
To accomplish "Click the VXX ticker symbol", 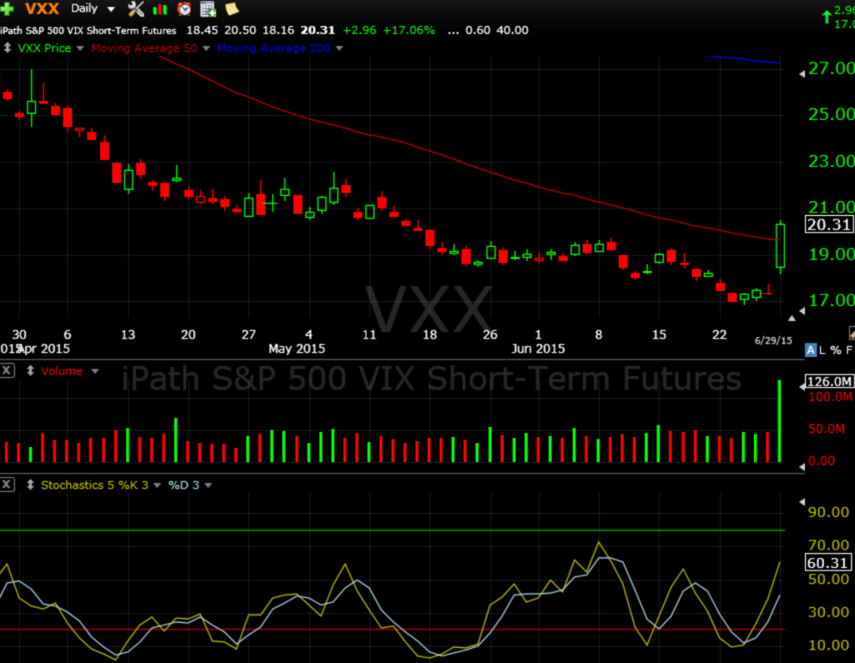I will [x=42, y=8].
